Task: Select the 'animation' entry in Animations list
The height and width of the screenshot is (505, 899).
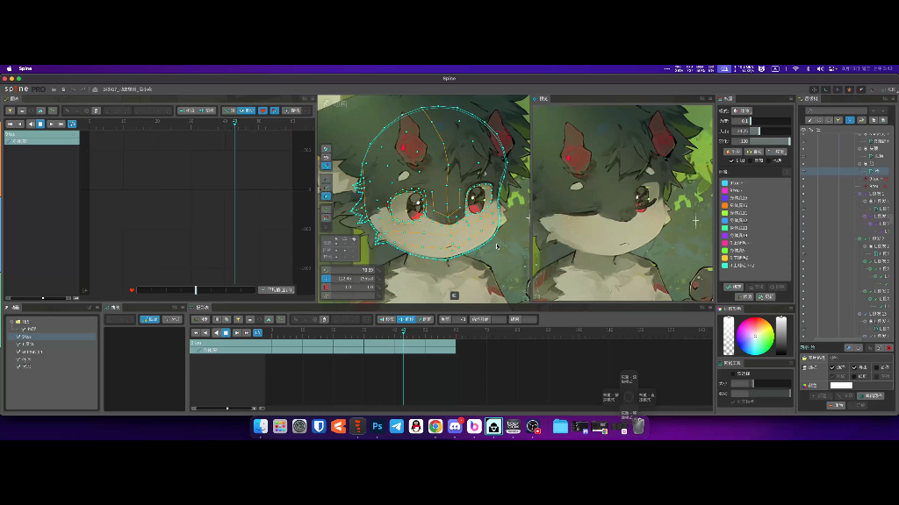Action: pos(32,352)
